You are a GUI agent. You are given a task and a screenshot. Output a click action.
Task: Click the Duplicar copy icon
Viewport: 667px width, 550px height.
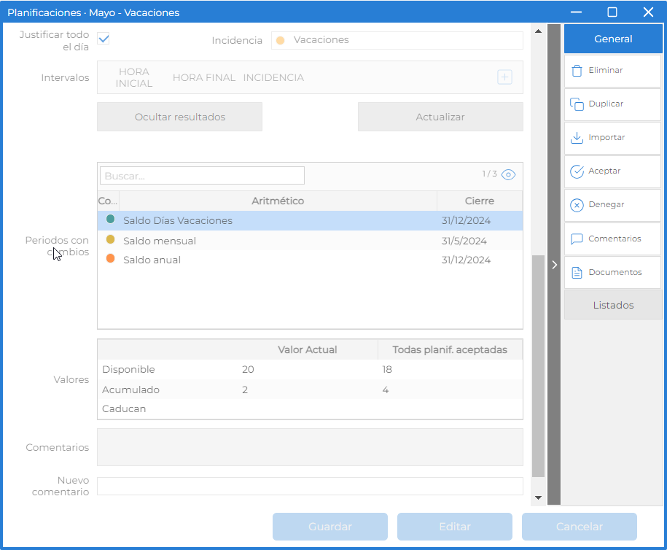[x=577, y=104]
